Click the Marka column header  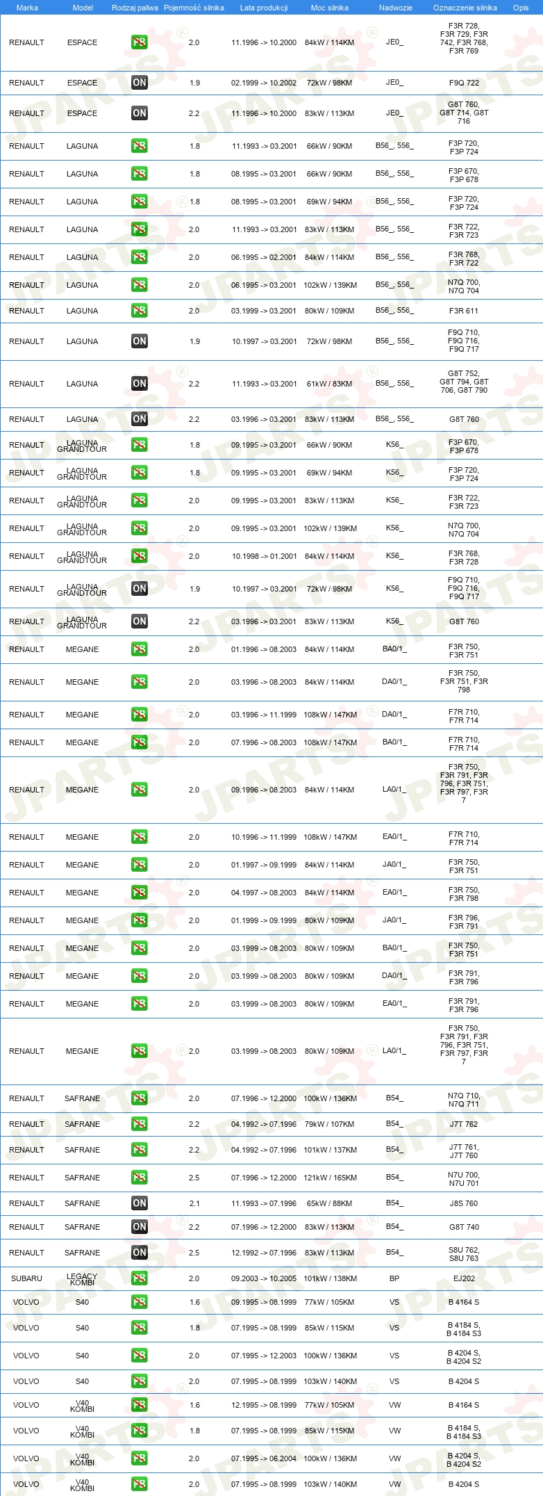point(27,8)
